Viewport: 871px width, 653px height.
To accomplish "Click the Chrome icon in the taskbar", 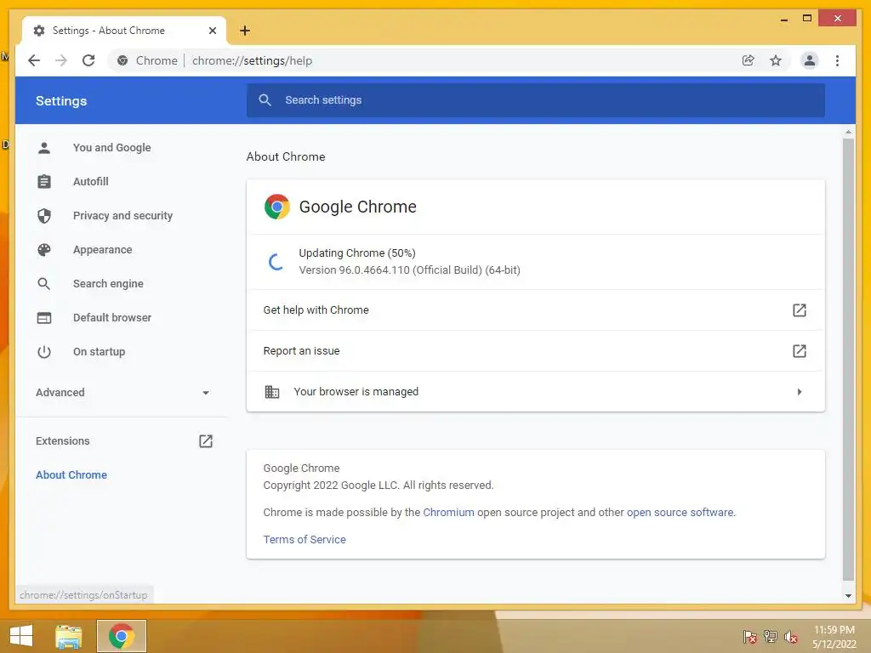I will coord(122,636).
